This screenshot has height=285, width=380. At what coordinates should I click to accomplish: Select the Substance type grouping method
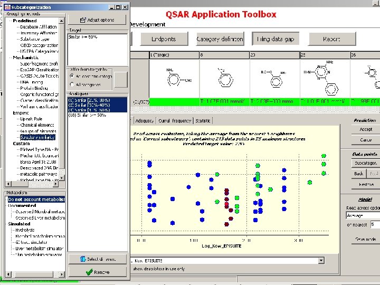(35, 39)
